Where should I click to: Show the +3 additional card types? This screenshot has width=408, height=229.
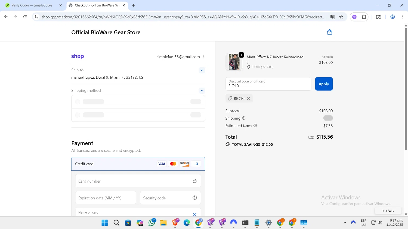pyautogui.click(x=196, y=164)
